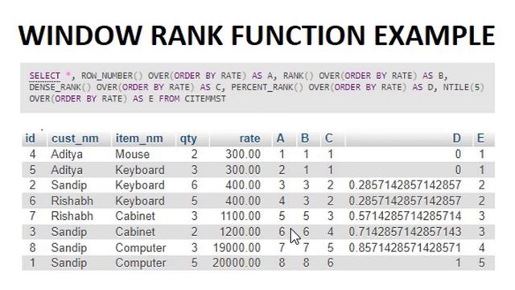Click ROW_NUMBER() in the SQL query
The height and width of the screenshot is (290, 515).
click(112, 76)
